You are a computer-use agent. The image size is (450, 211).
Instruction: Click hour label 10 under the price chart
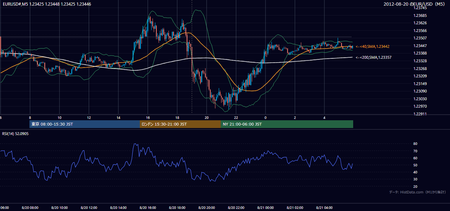tap(60, 118)
